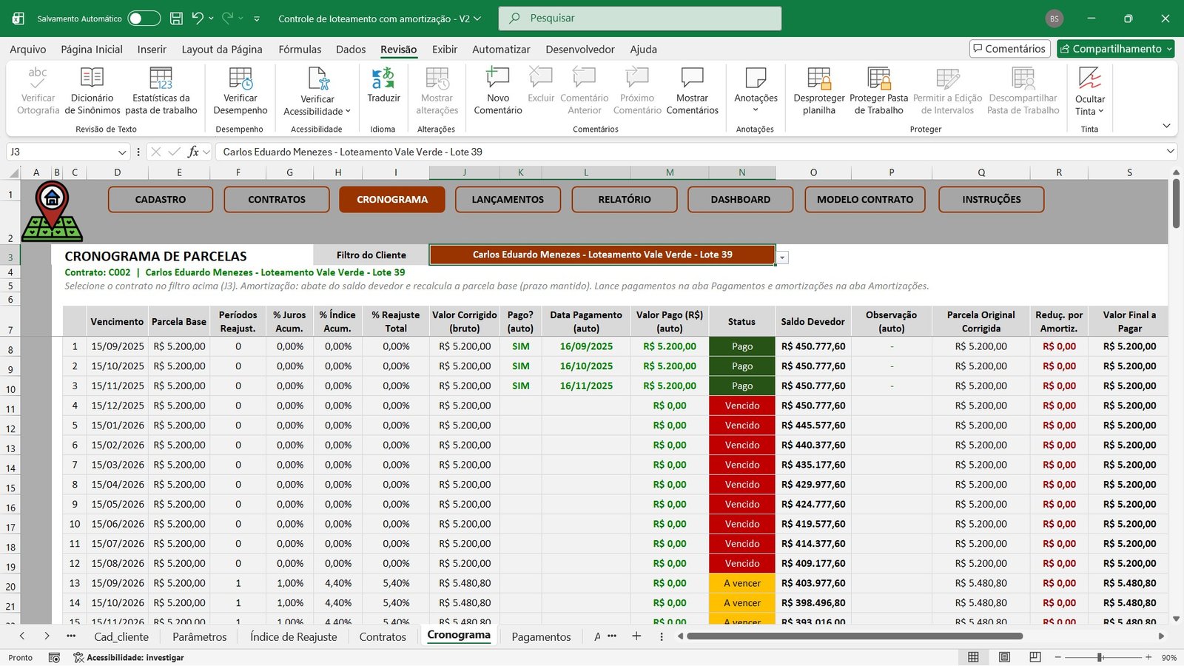The width and height of the screenshot is (1184, 666).
Task: Click the location pin logo image
Action: tap(52, 212)
